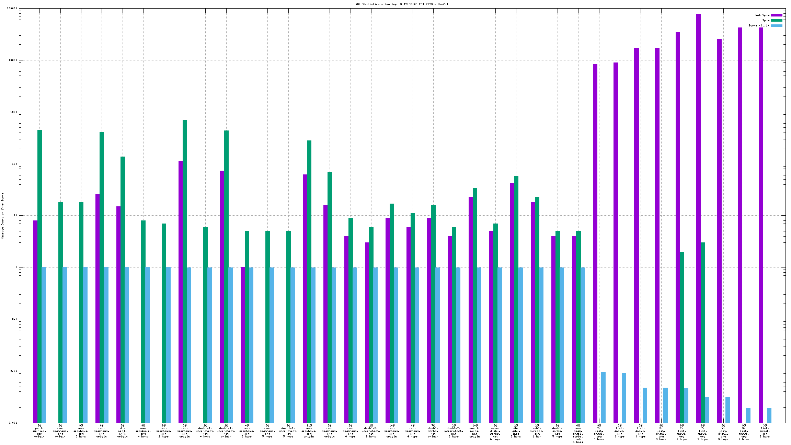The width and height of the screenshot is (791, 445).
Task: Click the db.wpbl.info origin x-axis label
Action: [123, 431]
